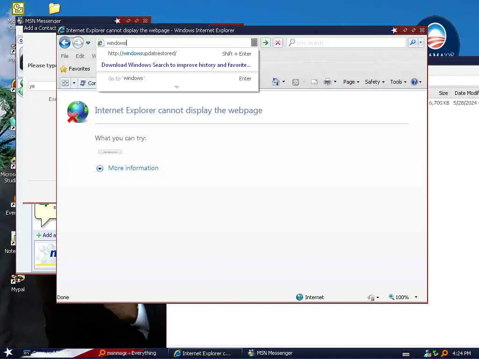This screenshot has height=359, width=479.
Task: Click the Print icon
Action: (327, 82)
